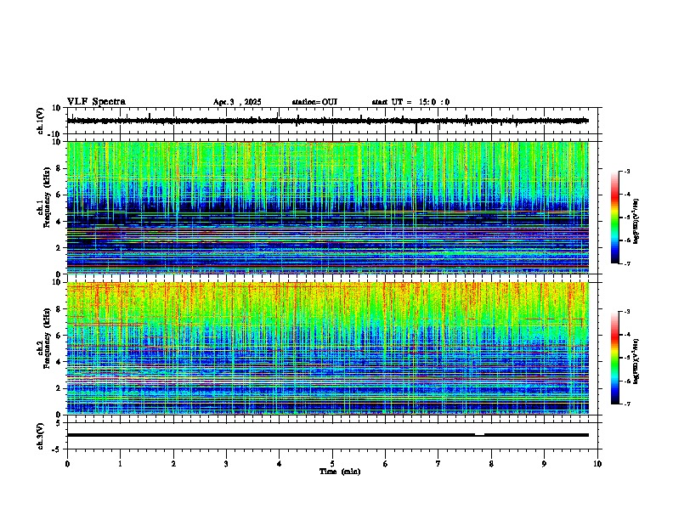Image resolution: width=673 pixels, height=520 pixels.
Task: Click the ch.1 spectrogram color scale bar
Action: tap(615, 218)
